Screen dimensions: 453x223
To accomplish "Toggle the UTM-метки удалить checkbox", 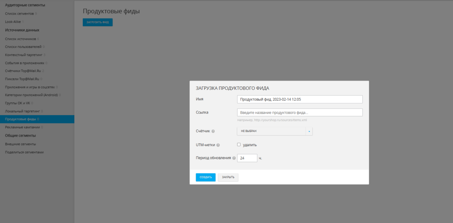I will tap(239, 145).
